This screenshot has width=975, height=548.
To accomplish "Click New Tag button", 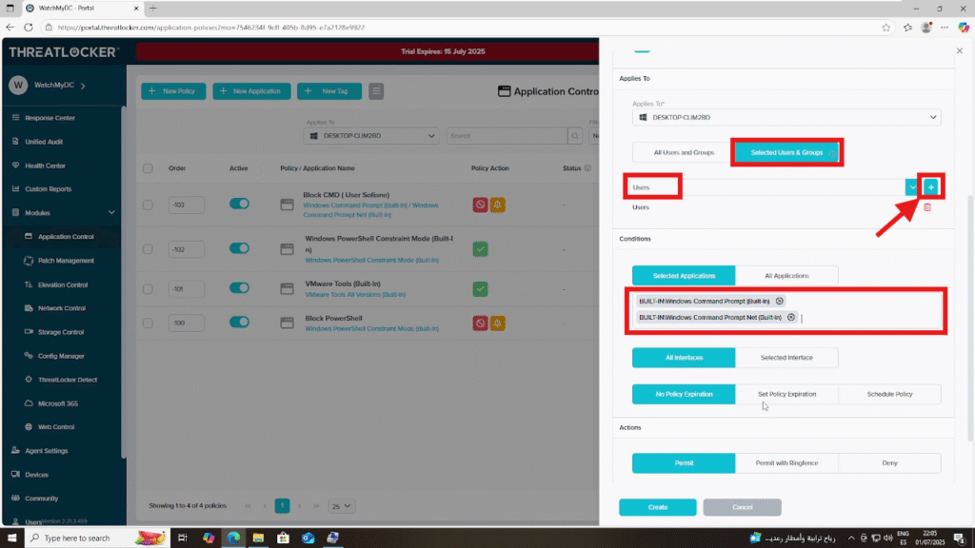I will point(328,91).
